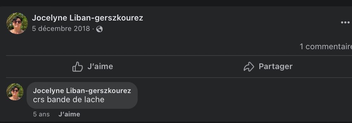352x123 pixels.
Task: Click the dark strip above the post card
Action: point(176,3)
